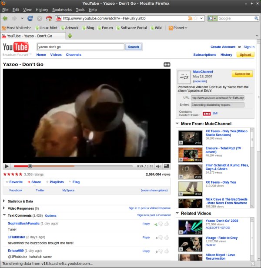Click the More From list scrollbar down arrow

click(252, 206)
